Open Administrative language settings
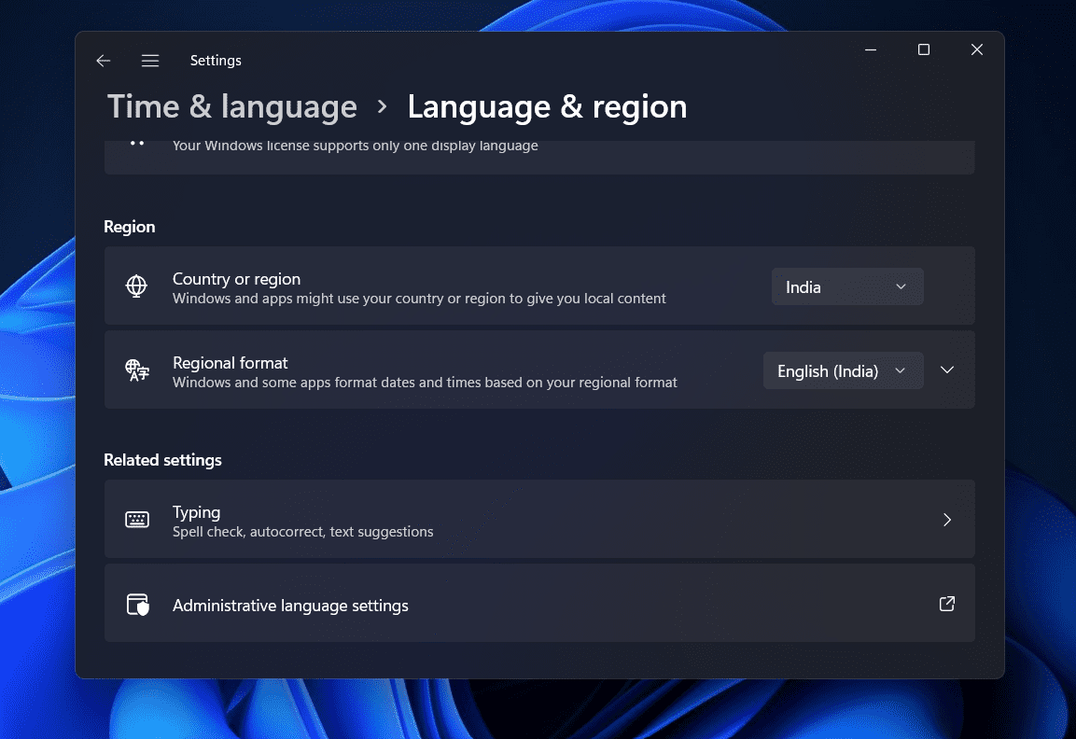The width and height of the screenshot is (1076, 739). click(x=290, y=606)
